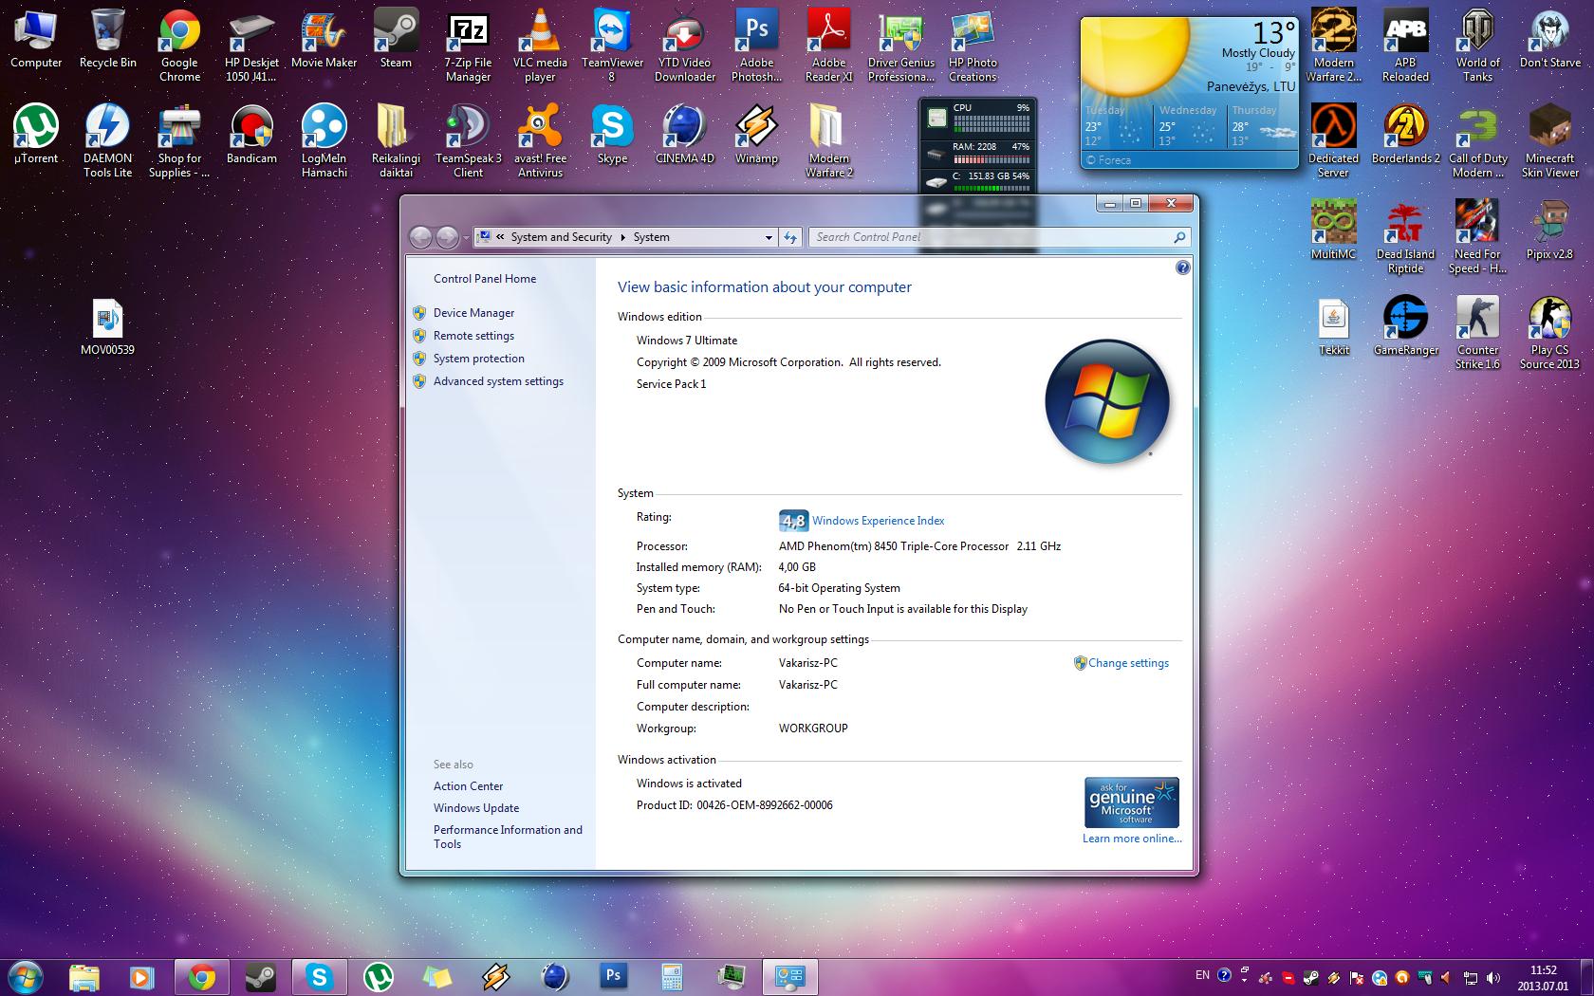Expand the breadcrumb overflow chevrons
Image resolution: width=1594 pixels, height=996 pixels.
pyautogui.click(x=500, y=237)
